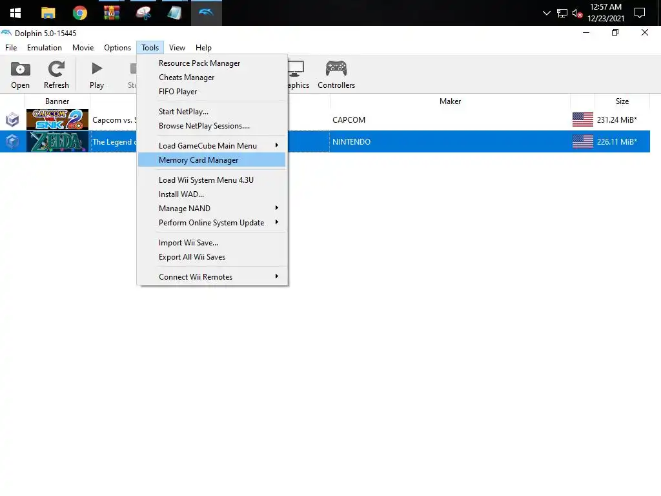Open File Explorer from taskbar

click(x=48, y=13)
